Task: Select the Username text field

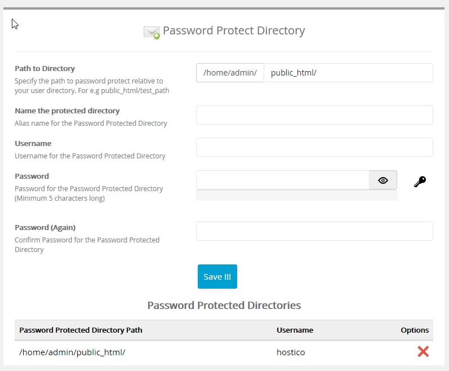Action: (314, 147)
